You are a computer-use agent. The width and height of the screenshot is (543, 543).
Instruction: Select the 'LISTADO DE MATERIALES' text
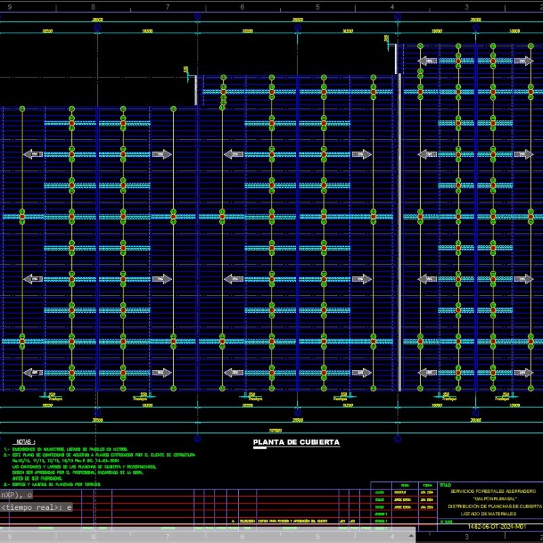tap(488, 514)
